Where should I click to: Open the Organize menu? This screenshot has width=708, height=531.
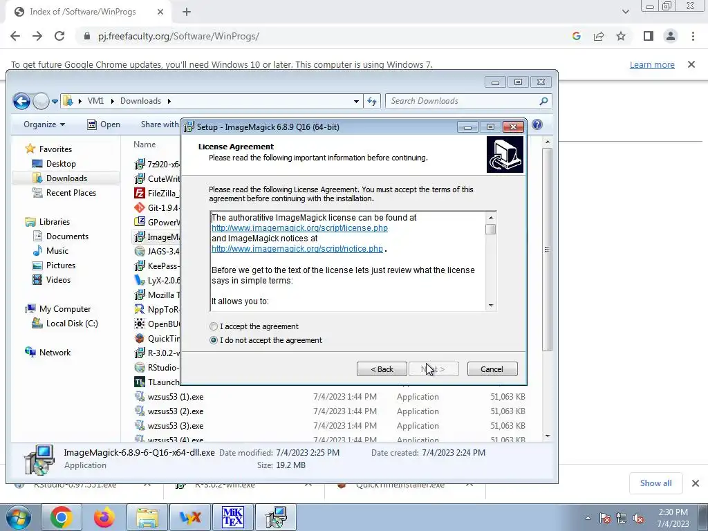[44, 124]
